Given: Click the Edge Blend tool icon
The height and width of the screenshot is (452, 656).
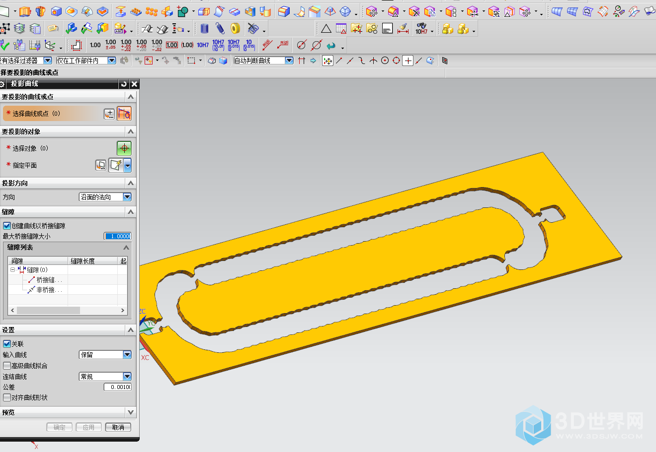Looking at the screenshot, I should click(284, 11).
